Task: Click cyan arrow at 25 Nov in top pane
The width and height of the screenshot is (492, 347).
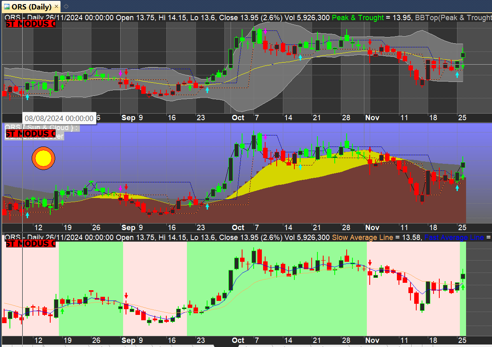Action: click(457, 75)
